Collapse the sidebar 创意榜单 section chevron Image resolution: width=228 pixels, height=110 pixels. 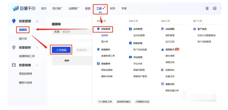pyautogui.click(x=37, y=65)
